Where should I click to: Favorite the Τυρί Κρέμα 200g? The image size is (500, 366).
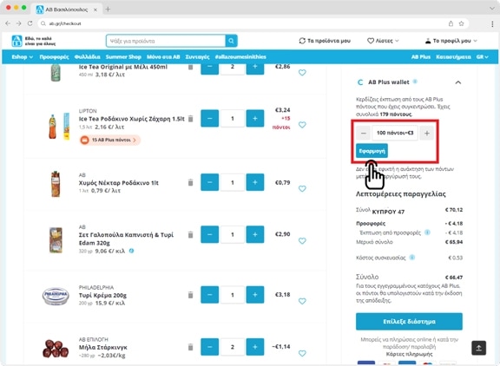pos(302,301)
